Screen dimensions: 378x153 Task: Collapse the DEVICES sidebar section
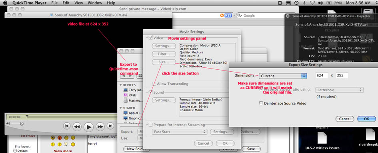tap(121, 85)
